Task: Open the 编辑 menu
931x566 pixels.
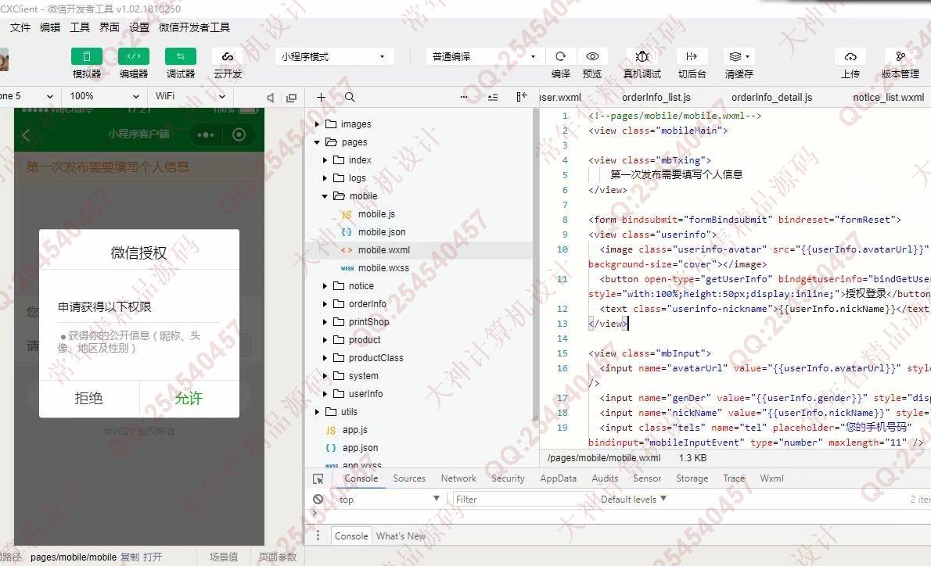Action: tap(50, 27)
